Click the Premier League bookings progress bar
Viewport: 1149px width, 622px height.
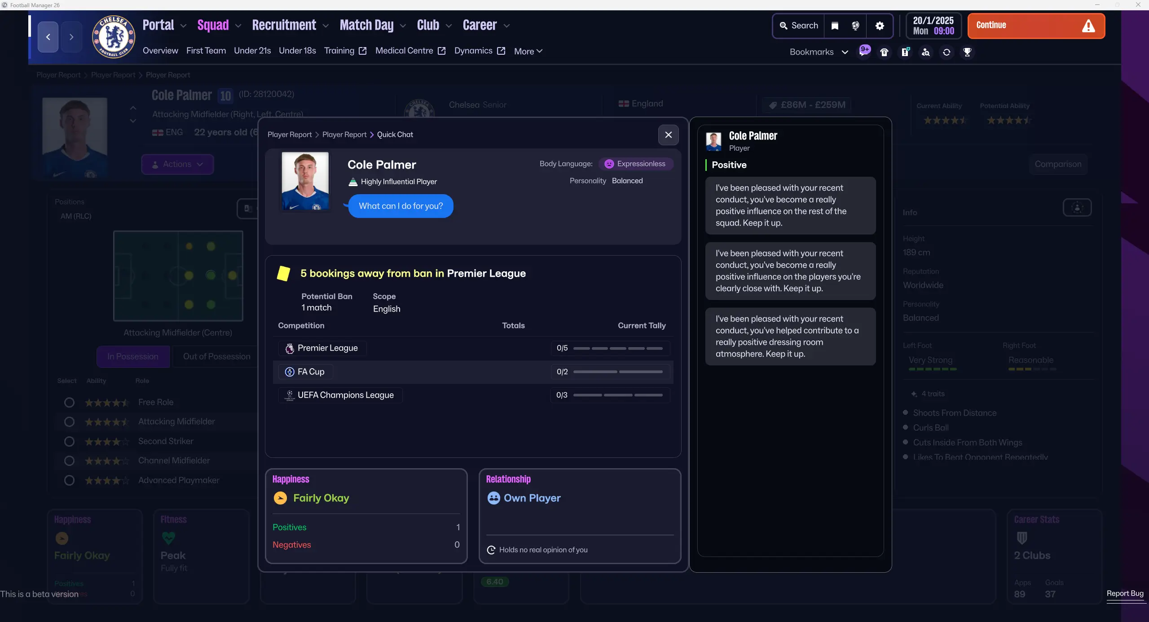coord(617,348)
